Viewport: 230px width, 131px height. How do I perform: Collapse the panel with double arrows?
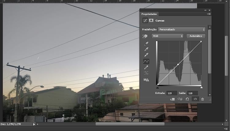(x=205, y=10)
